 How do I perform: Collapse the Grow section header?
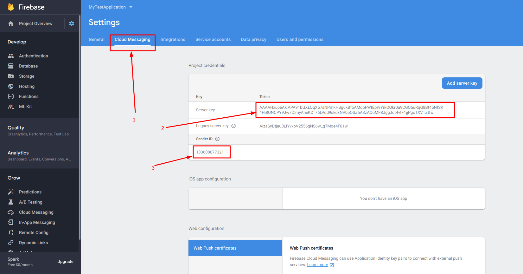click(x=14, y=178)
